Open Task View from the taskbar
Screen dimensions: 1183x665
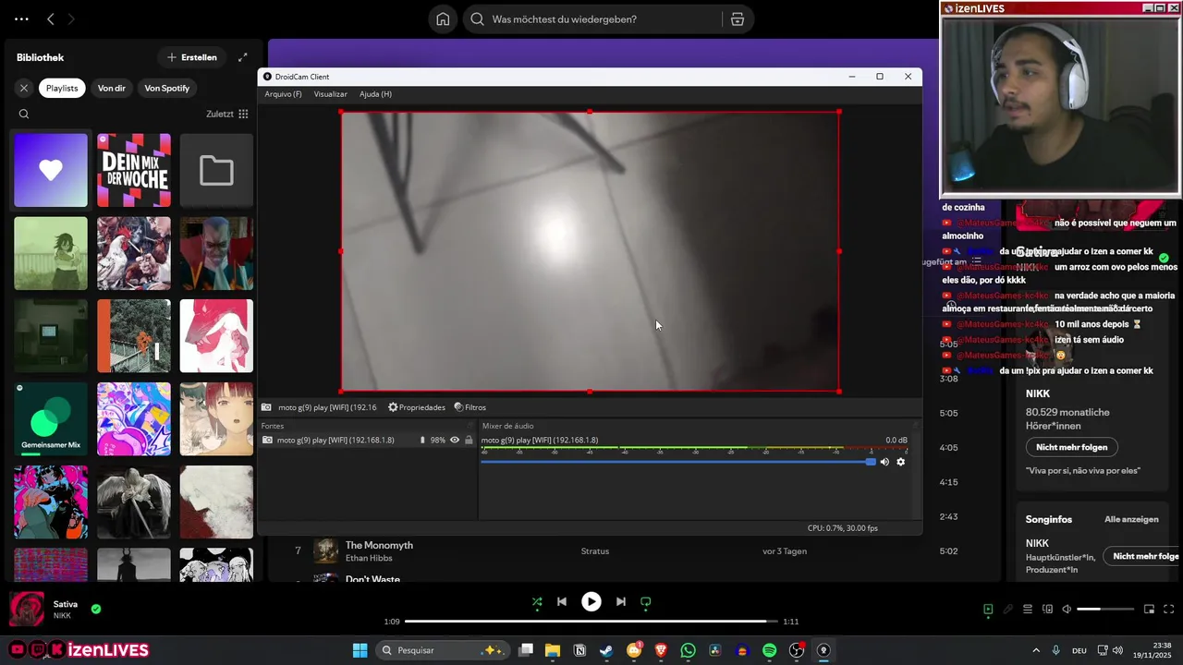click(526, 650)
